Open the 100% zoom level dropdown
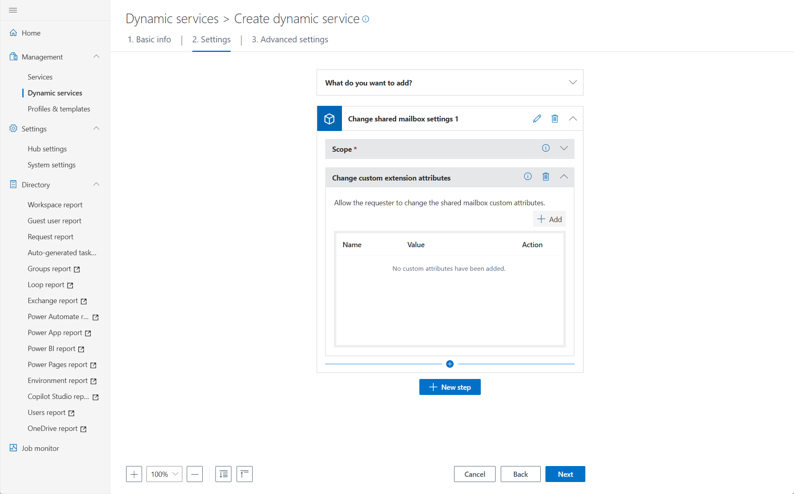This screenshot has width=794, height=494. point(164,474)
